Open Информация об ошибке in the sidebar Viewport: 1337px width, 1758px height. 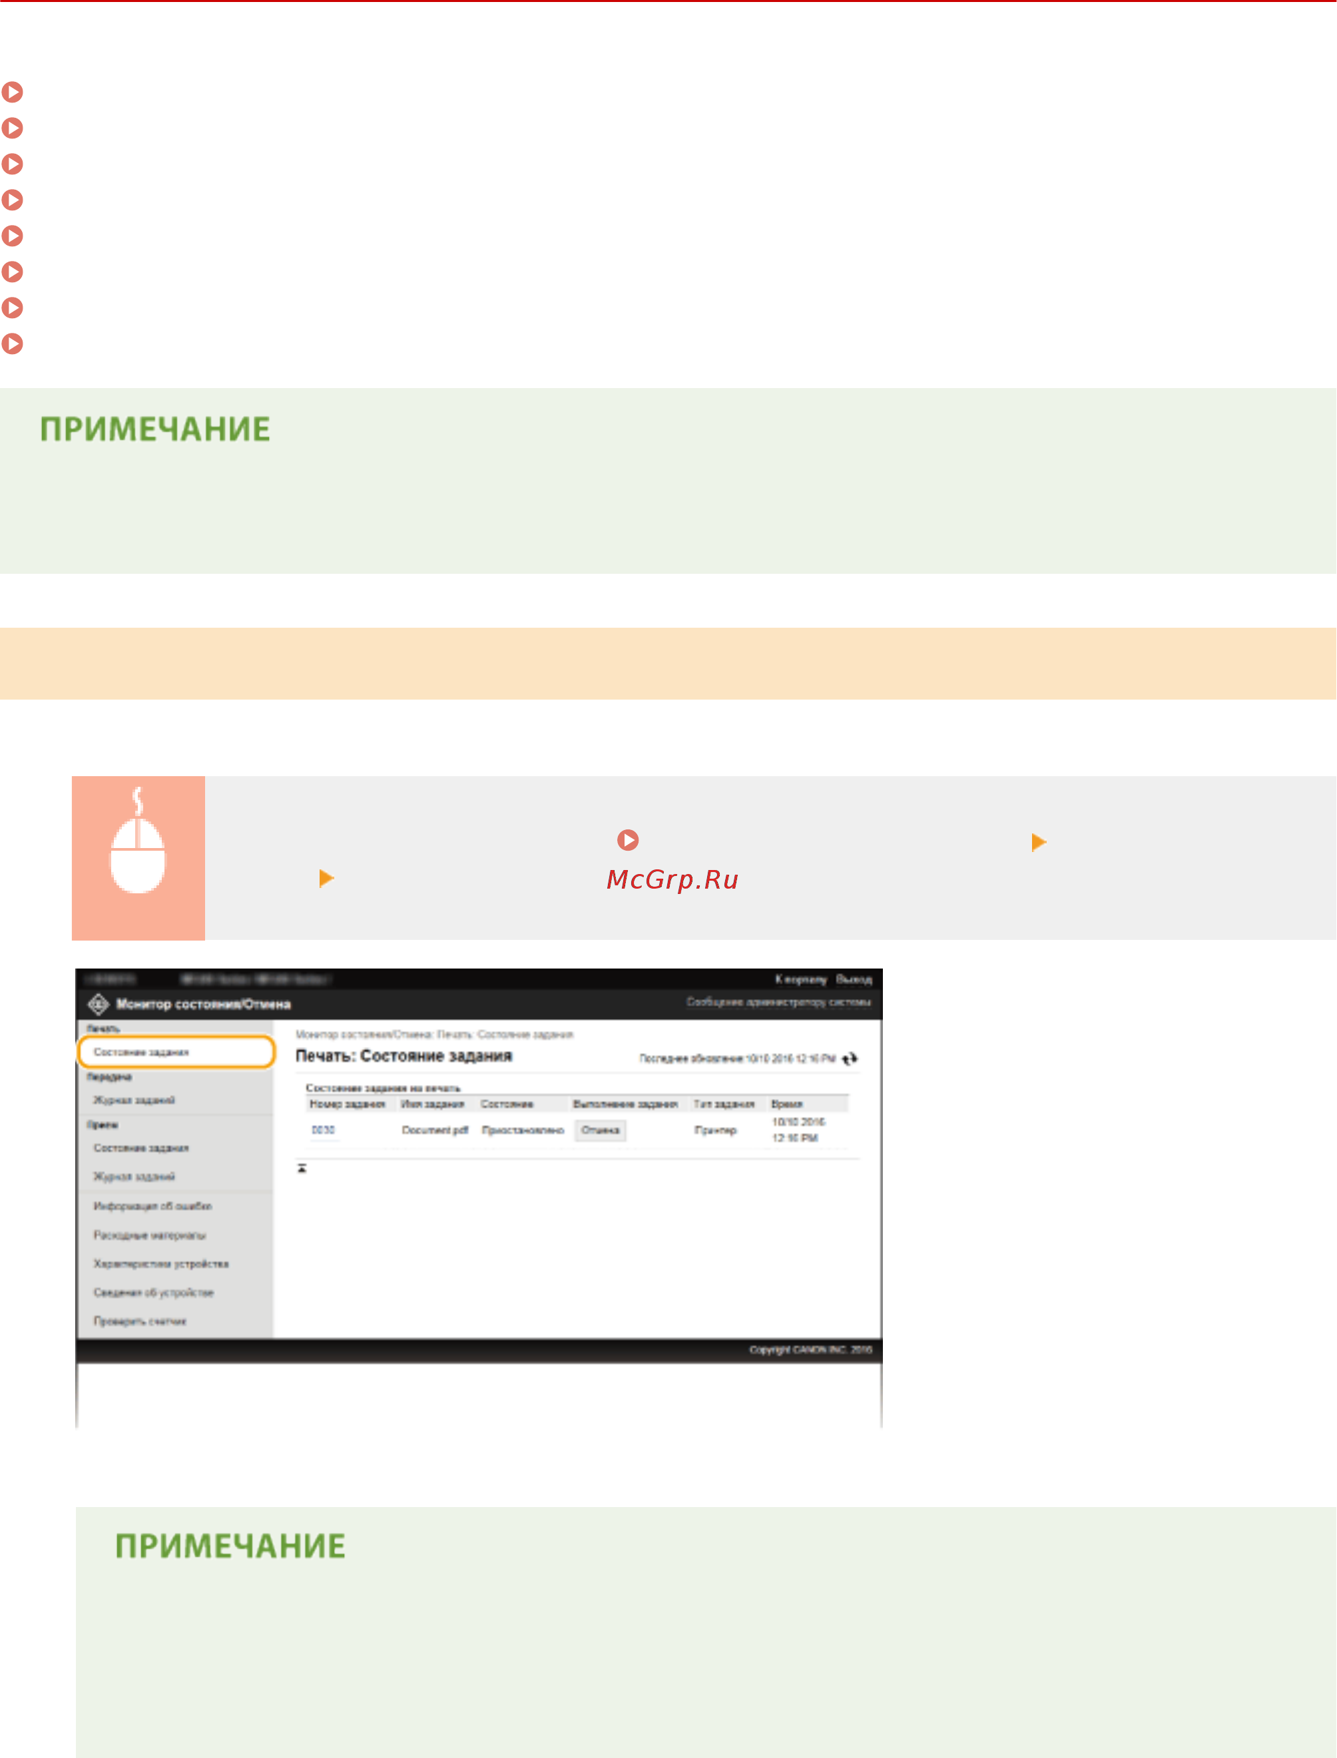pos(152,1206)
